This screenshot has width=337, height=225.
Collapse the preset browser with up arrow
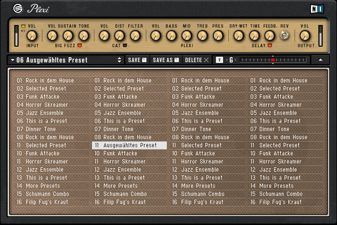(x=320, y=60)
